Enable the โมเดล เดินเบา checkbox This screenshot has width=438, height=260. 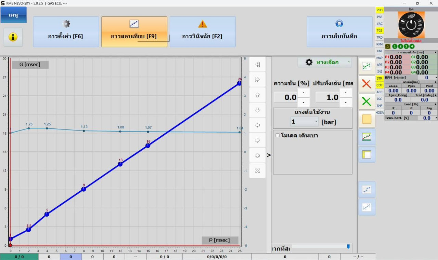pyautogui.click(x=278, y=135)
